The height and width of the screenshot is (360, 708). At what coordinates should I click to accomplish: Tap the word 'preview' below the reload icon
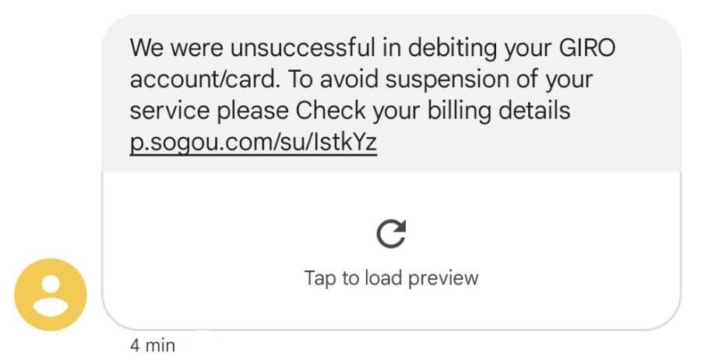click(443, 278)
